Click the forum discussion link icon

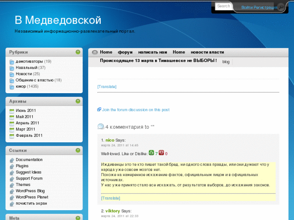[99, 109]
